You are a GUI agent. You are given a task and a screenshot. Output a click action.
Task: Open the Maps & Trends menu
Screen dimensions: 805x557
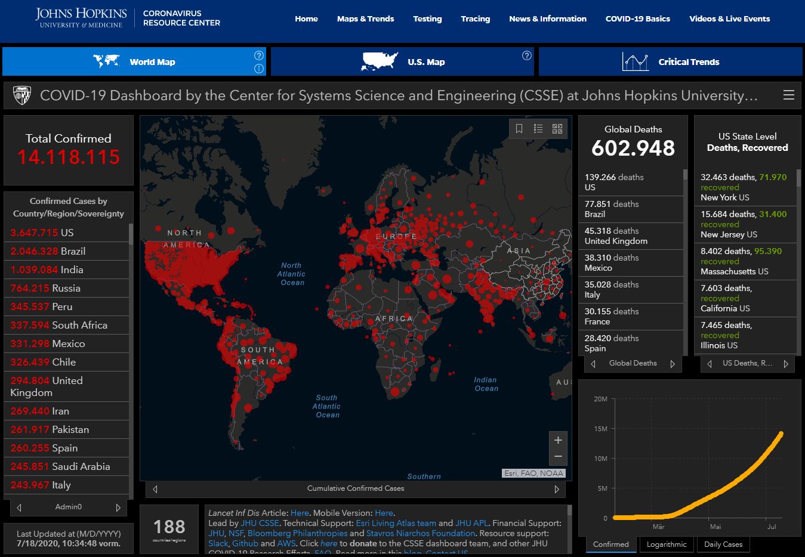pyautogui.click(x=365, y=18)
